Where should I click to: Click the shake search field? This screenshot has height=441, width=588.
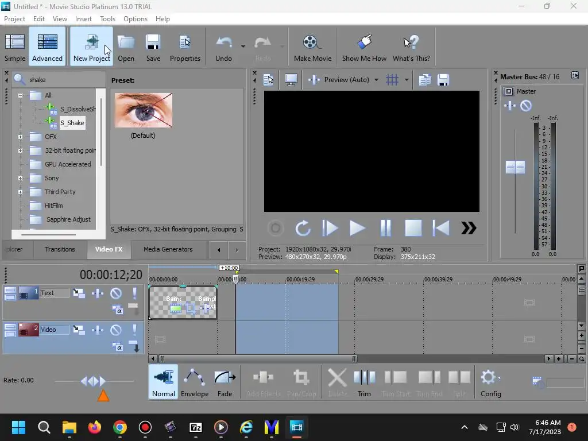click(x=58, y=79)
